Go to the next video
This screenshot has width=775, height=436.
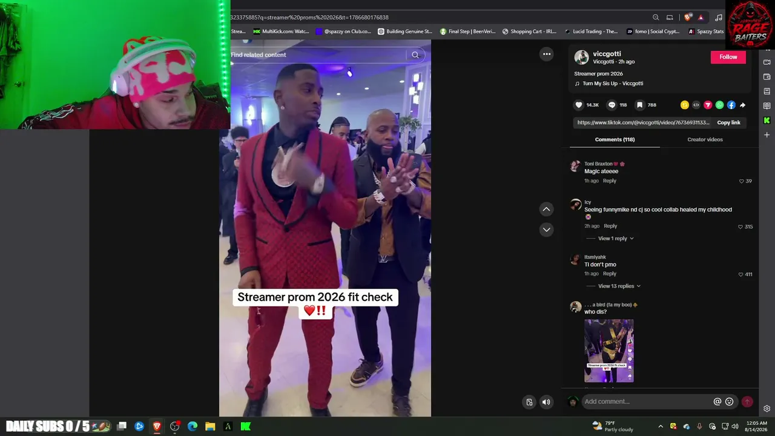(x=546, y=230)
